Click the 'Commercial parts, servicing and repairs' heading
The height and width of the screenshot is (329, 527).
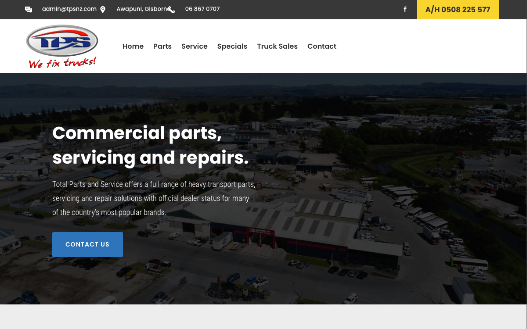pos(151,145)
